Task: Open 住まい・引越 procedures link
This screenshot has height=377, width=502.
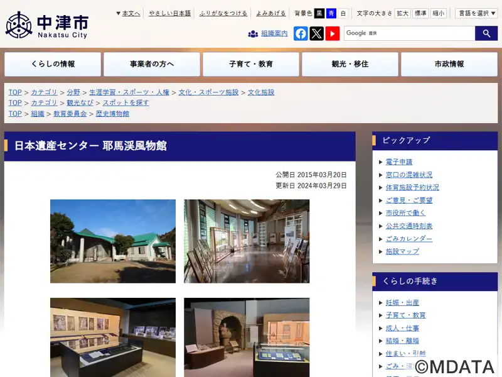Action: tap(405, 354)
